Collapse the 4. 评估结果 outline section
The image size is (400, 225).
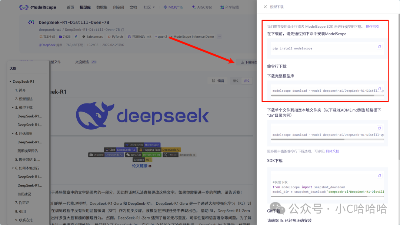(x=13, y=133)
